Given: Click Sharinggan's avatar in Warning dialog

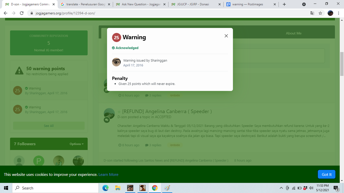Looking at the screenshot, I should (116, 62).
